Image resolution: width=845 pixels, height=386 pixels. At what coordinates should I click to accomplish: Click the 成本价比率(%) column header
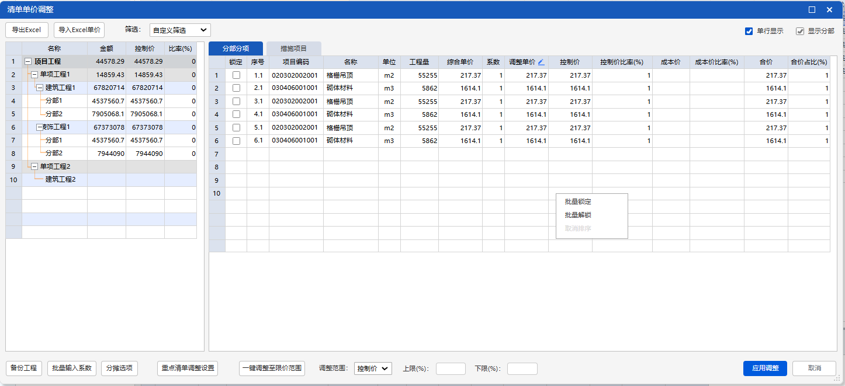click(717, 62)
